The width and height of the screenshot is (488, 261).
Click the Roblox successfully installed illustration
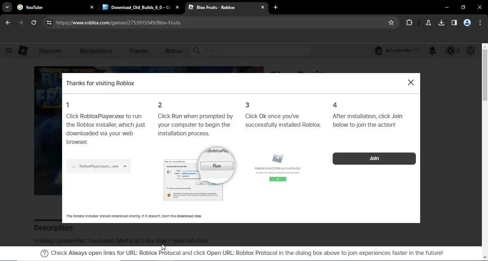click(x=278, y=167)
